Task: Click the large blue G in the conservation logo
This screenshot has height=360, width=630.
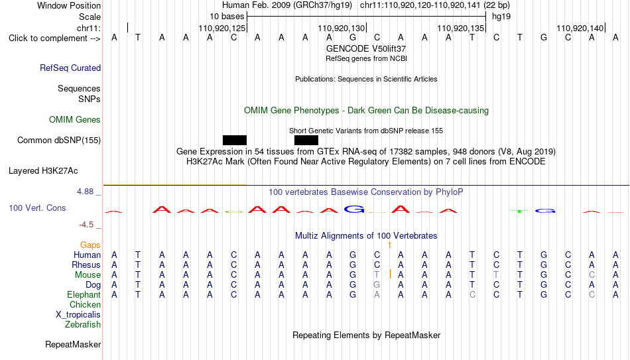Action: click(x=354, y=209)
